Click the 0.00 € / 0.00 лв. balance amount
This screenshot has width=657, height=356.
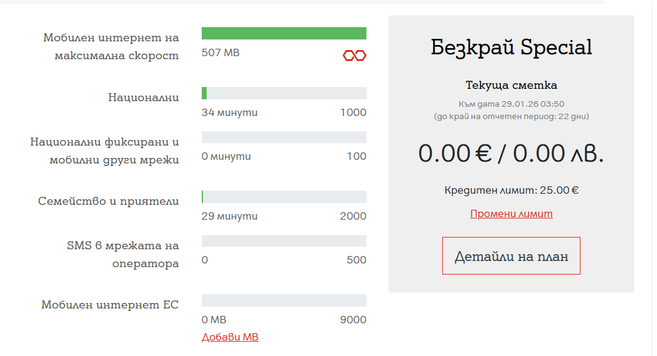tap(511, 154)
